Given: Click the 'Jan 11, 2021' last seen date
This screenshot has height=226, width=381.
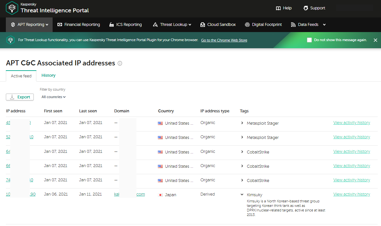Looking at the screenshot, I should coord(90,194).
